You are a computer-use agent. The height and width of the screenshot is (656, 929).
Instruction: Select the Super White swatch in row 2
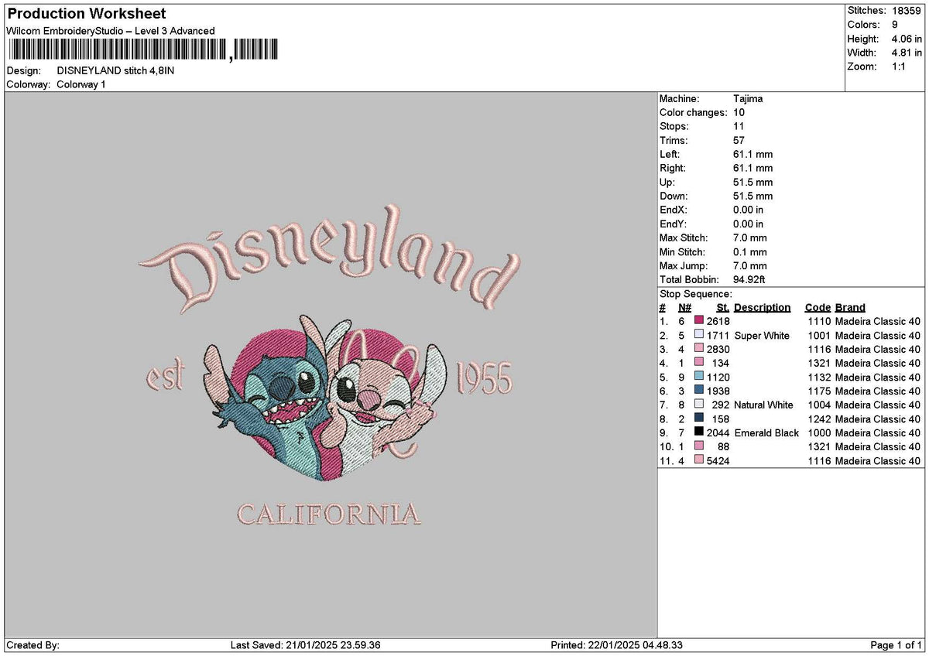coord(699,335)
